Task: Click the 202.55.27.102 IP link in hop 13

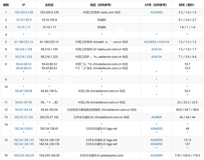Action: pos(24,117)
